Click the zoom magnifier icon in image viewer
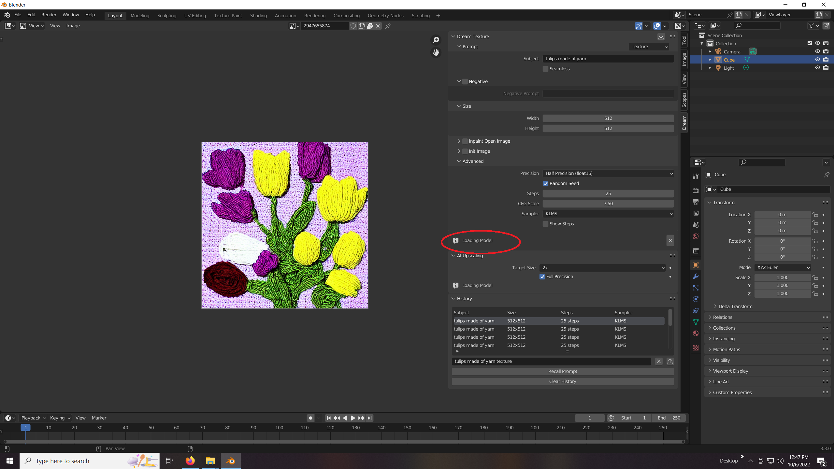 point(436,40)
